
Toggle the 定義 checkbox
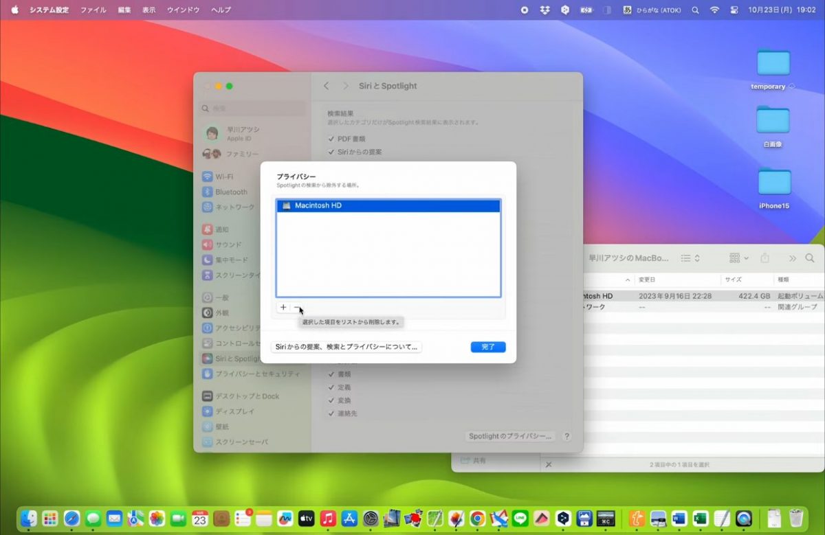point(331,387)
